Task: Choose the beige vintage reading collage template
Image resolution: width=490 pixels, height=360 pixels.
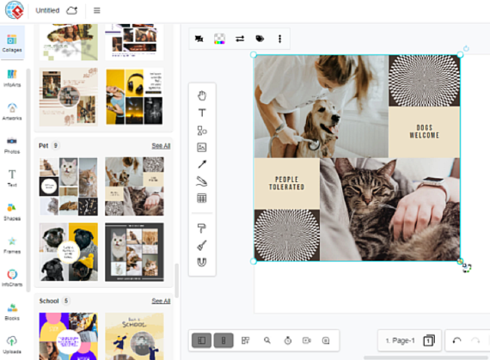Action: pyautogui.click(x=69, y=97)
